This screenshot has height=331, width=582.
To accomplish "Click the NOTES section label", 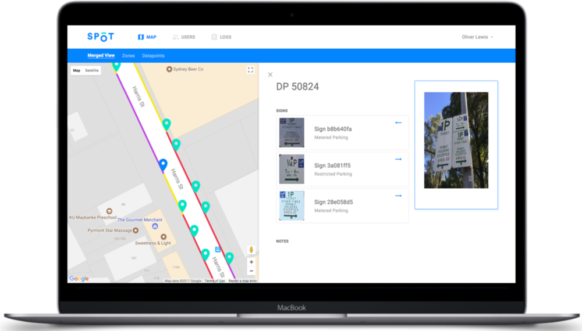I will tap(282, 241).
